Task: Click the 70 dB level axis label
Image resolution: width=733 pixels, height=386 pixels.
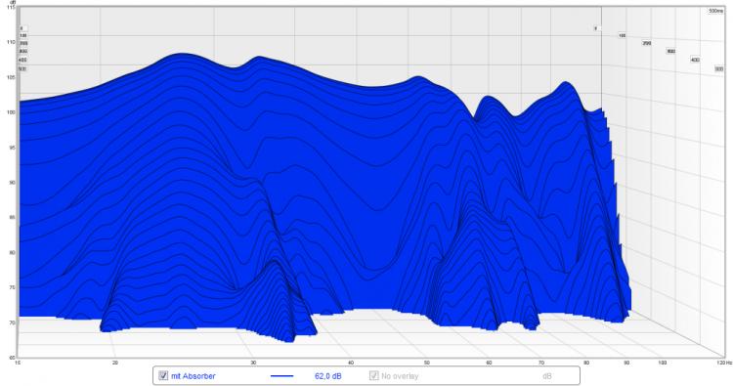Action: pyautogui.click(x=12, y=322)
